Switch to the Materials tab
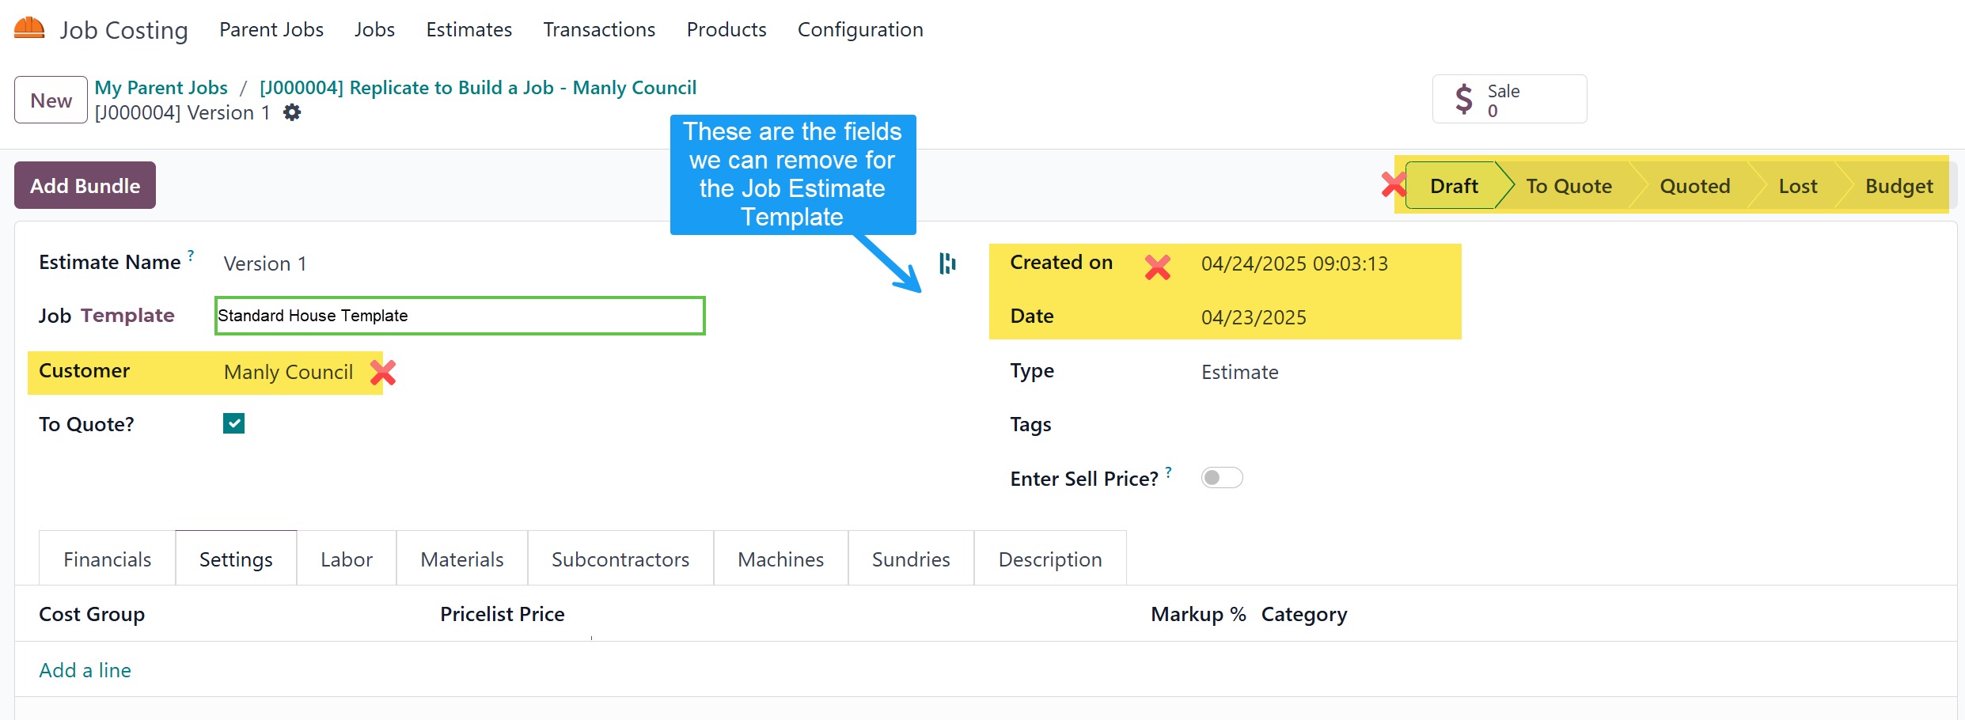Viewport: 1965px width, 720px height. click(461, 559)
